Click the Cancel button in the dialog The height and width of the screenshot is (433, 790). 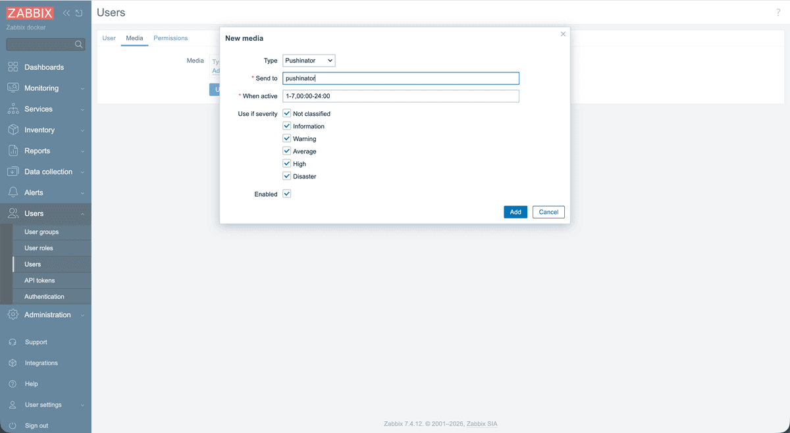click(548, 212)
